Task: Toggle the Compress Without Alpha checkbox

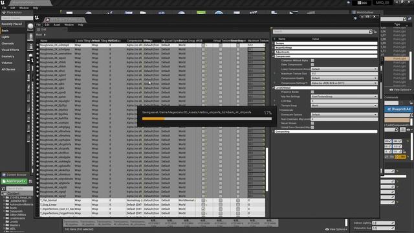Action: 312,60
